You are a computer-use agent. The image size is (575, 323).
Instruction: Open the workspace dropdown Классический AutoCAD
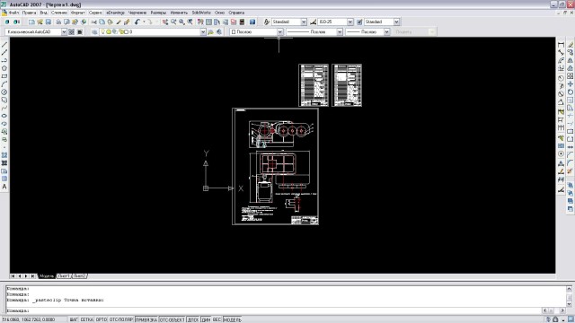pyautogui.click(x=36, y=32)
